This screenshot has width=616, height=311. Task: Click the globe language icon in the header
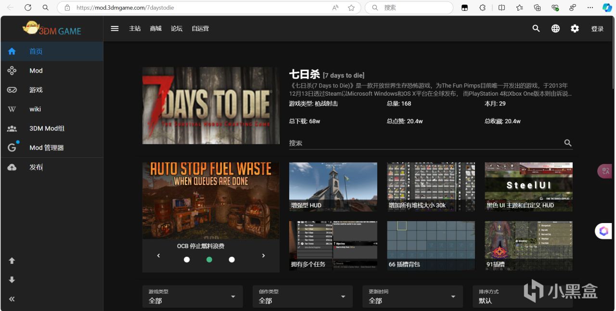point(555,28)
